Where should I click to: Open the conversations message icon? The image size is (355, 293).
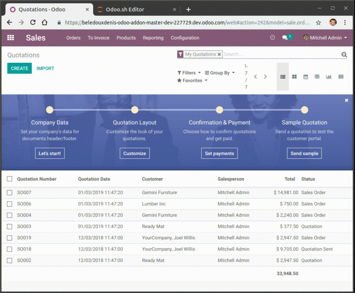pos(285,38)
